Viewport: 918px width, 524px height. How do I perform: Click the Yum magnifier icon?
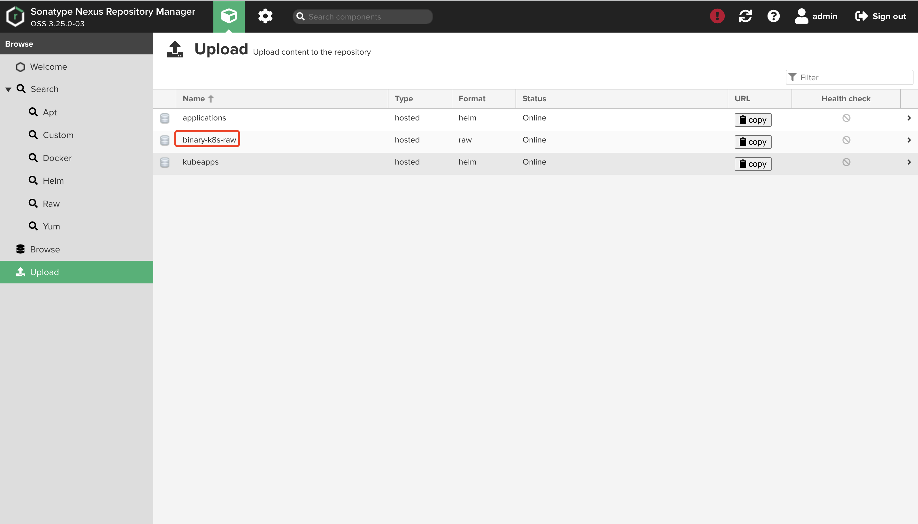(33, 226)
